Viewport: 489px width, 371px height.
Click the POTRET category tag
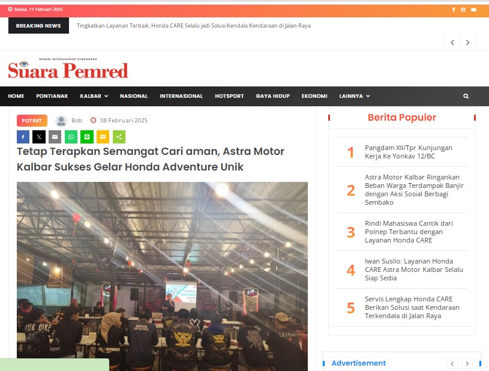tap(32, 121)
